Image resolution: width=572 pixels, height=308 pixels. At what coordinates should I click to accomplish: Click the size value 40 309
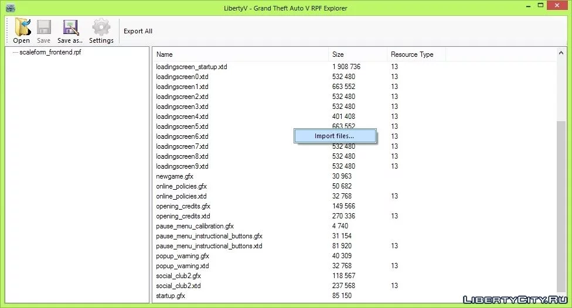[342, 256]
